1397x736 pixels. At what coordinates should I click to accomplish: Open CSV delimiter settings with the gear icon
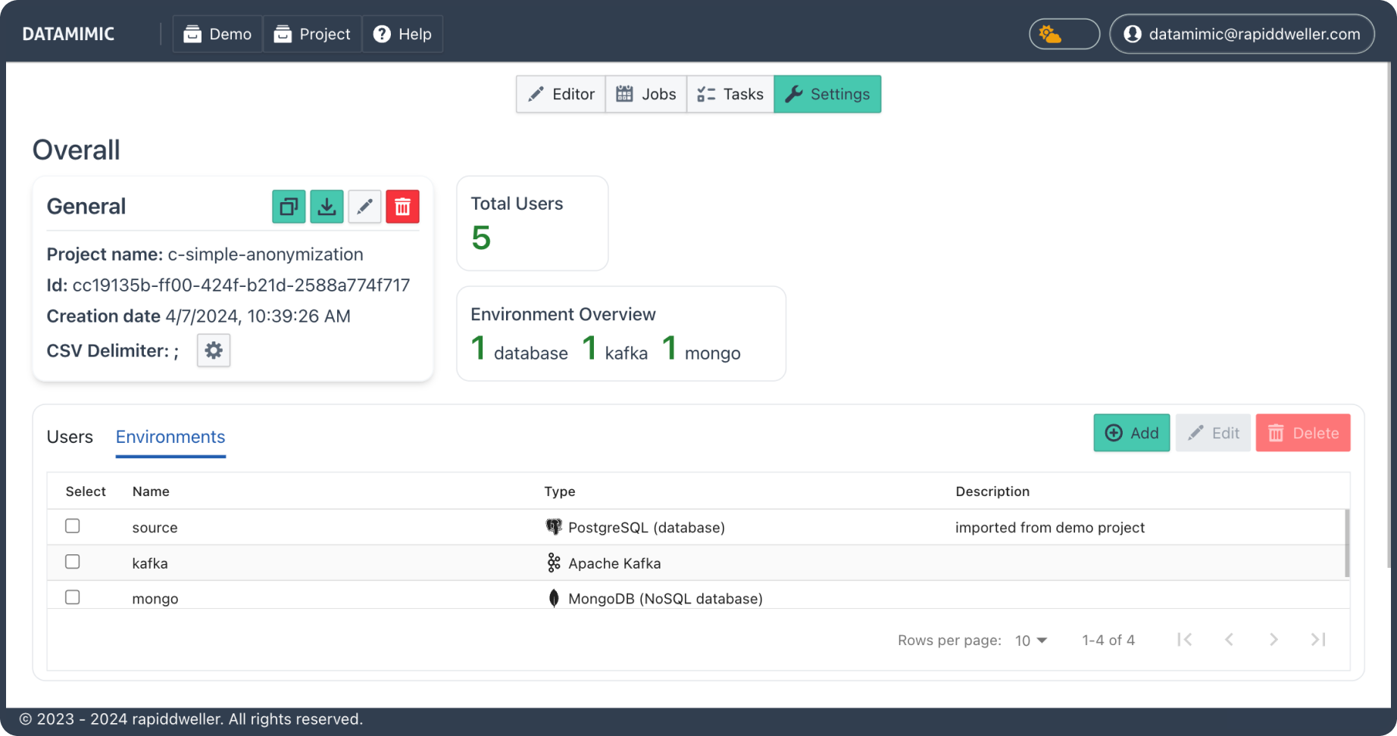tap(213, 350)
